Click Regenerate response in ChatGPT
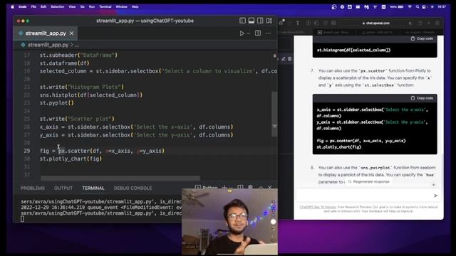456x256 pixels. [368, 182]
